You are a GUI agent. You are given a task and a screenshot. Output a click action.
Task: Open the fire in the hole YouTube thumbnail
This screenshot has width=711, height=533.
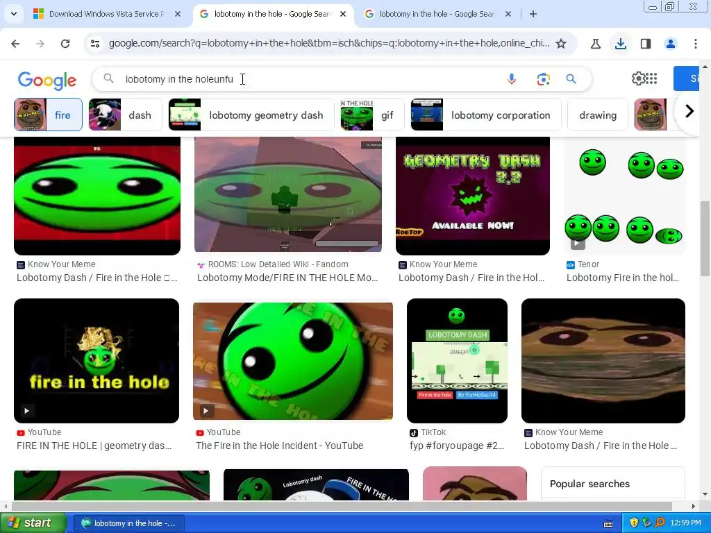pos(97,361)
